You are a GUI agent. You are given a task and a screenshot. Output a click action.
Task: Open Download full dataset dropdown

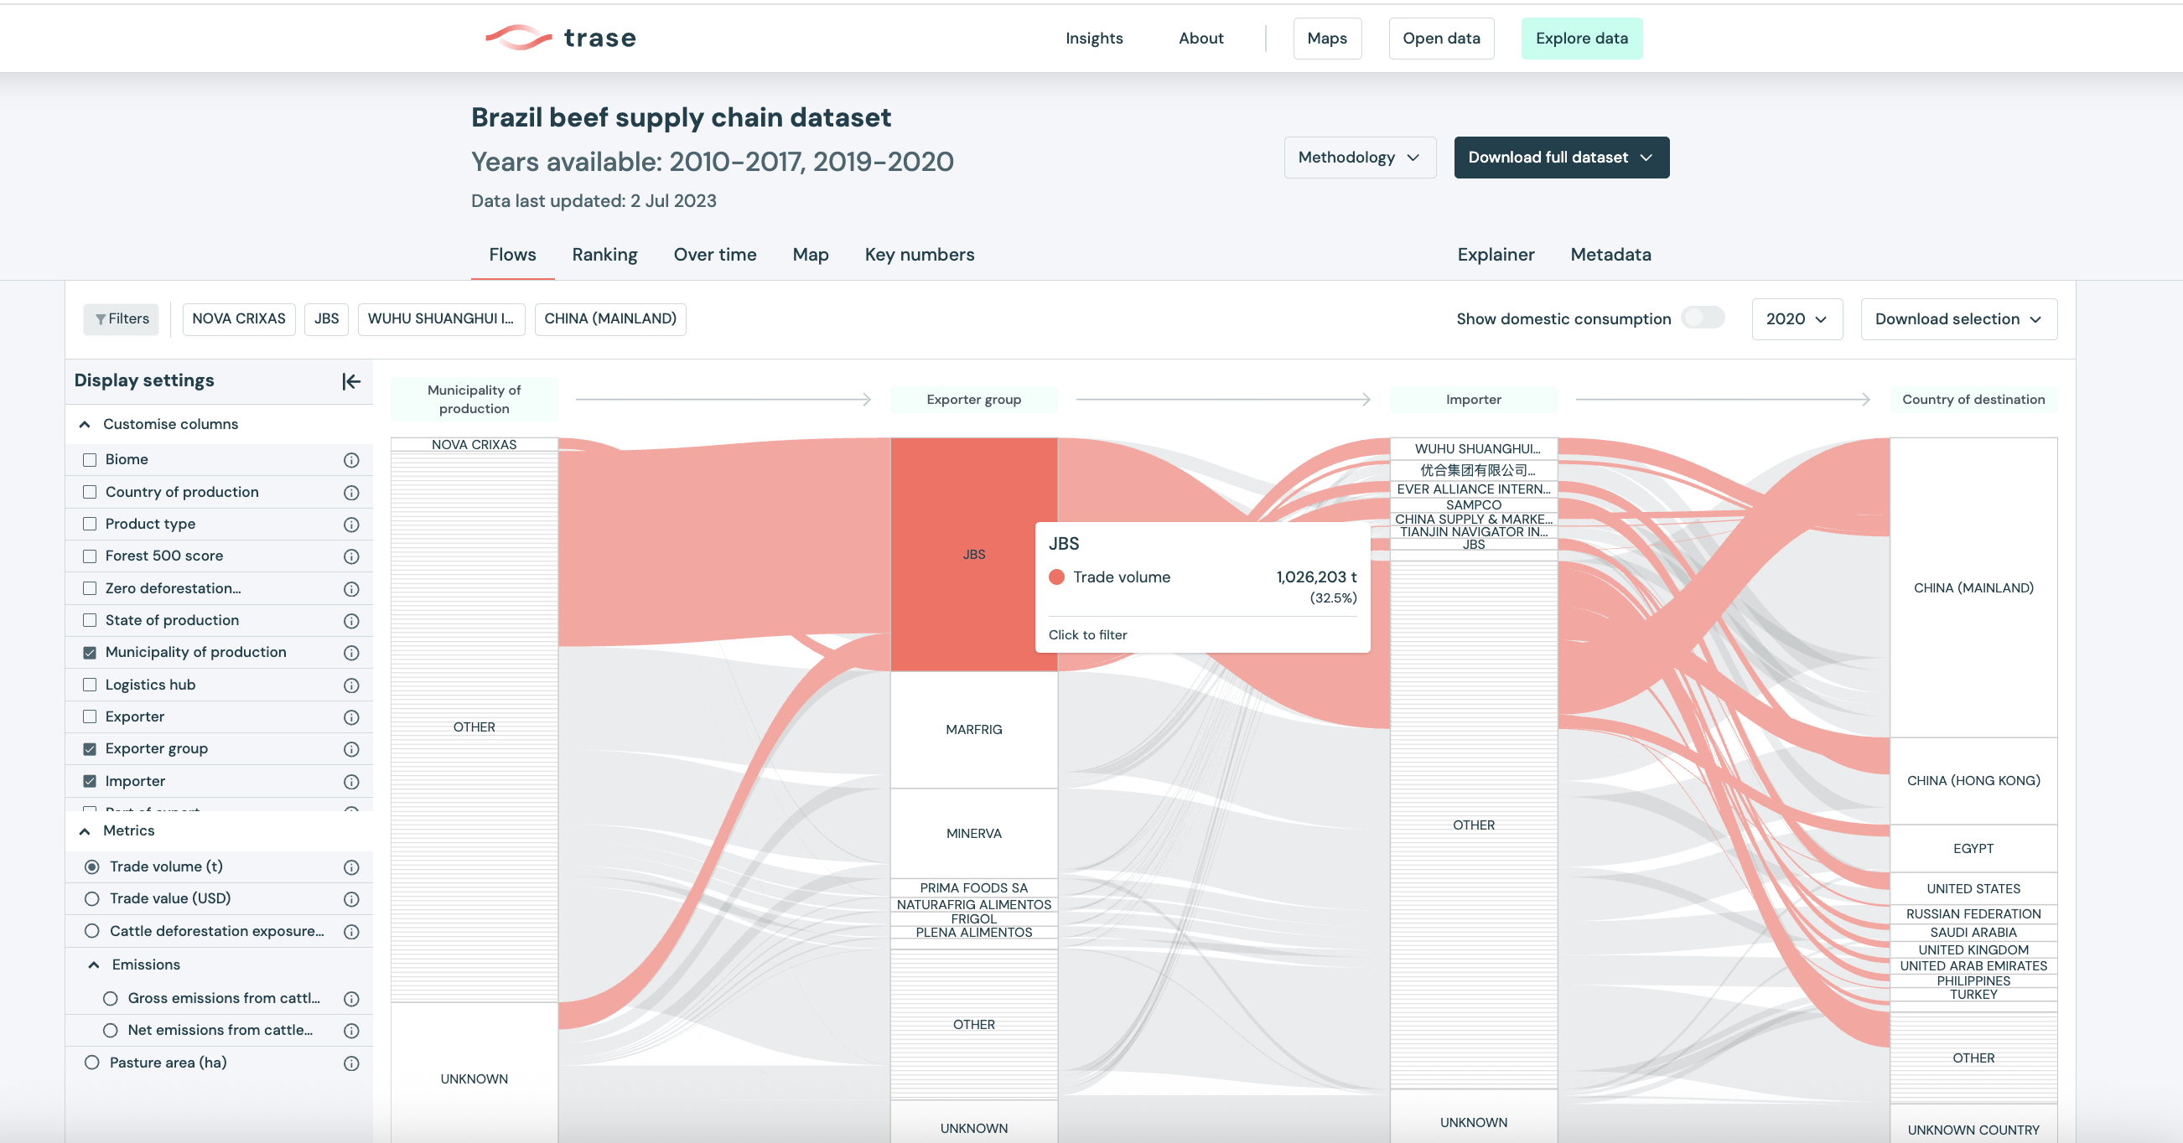coord(1561,158)
